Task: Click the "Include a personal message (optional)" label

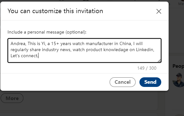Action: click(47, 32)
